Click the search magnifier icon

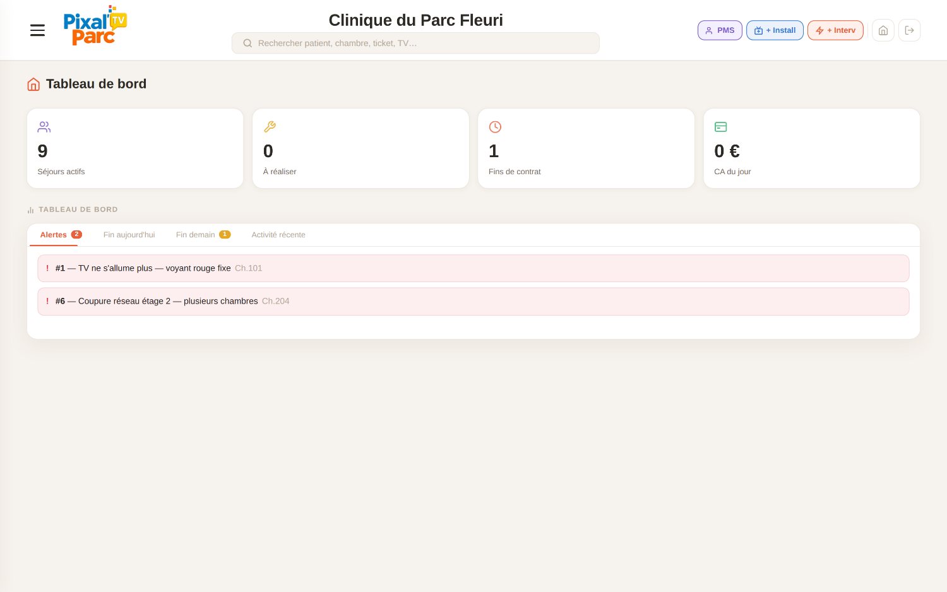pyautogui.click(x=247, y=43)
